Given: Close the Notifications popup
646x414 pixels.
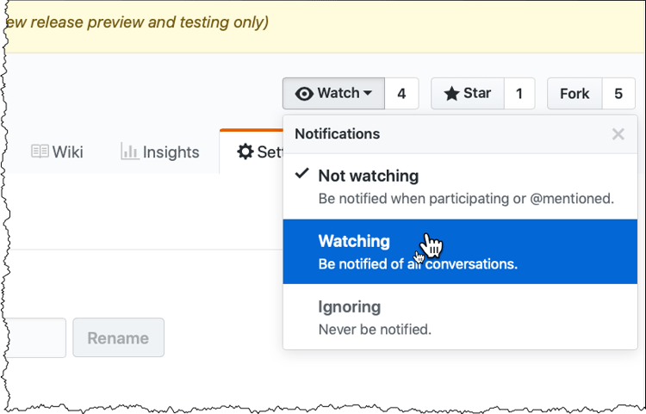Looking at the screenshot, I should point(618,134).
